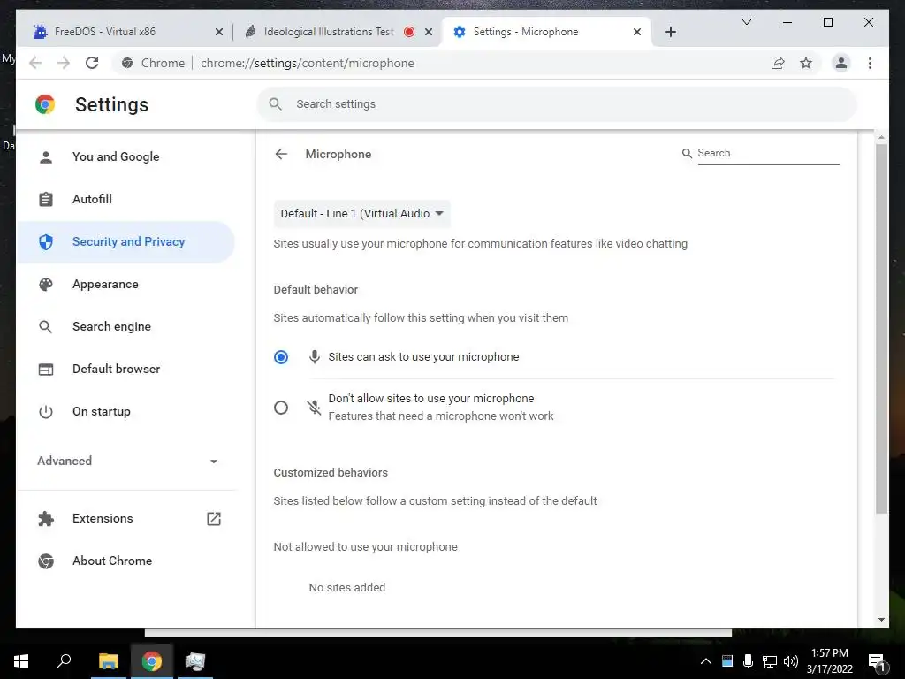Click 'Customized behaviors' heading
Image resolution: width=905 pixels, height=679 pixels.
[x=331, y=473]
